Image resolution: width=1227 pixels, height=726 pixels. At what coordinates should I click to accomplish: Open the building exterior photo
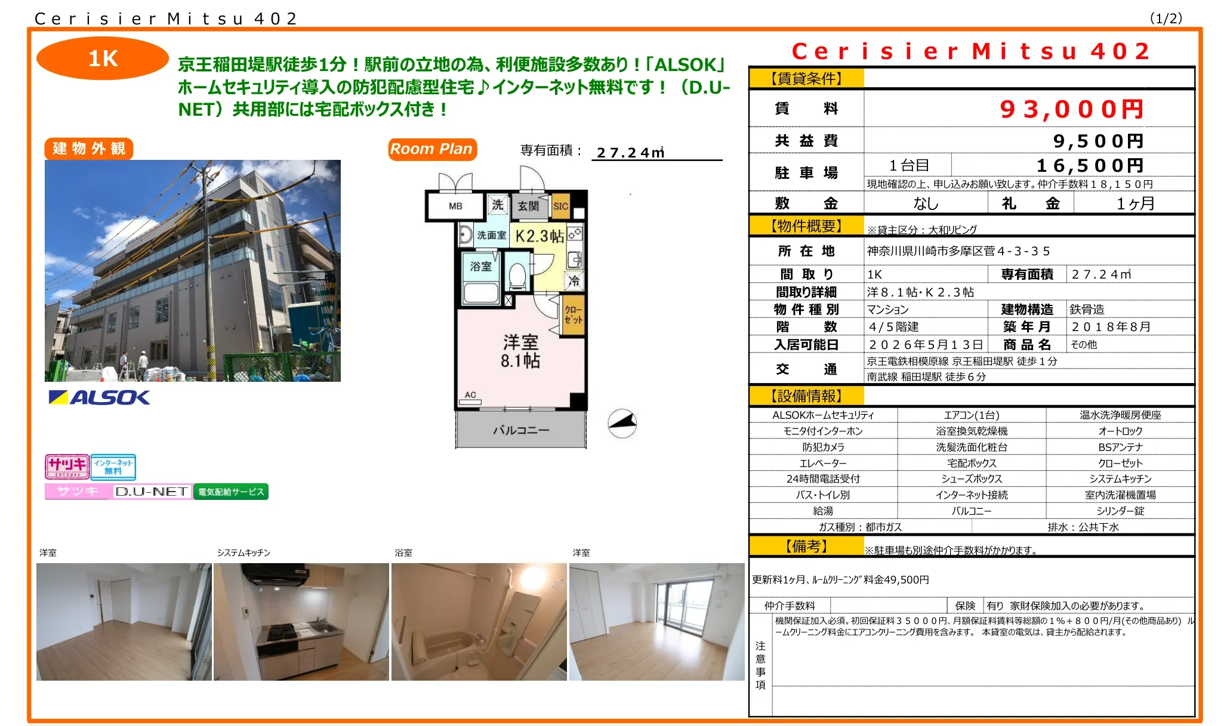click(192, 270)
